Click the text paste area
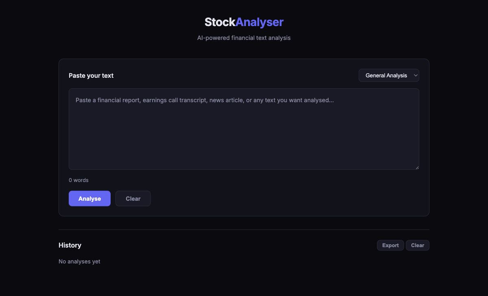The height and width of the screenshot is (296, 488). click(244, 129)
